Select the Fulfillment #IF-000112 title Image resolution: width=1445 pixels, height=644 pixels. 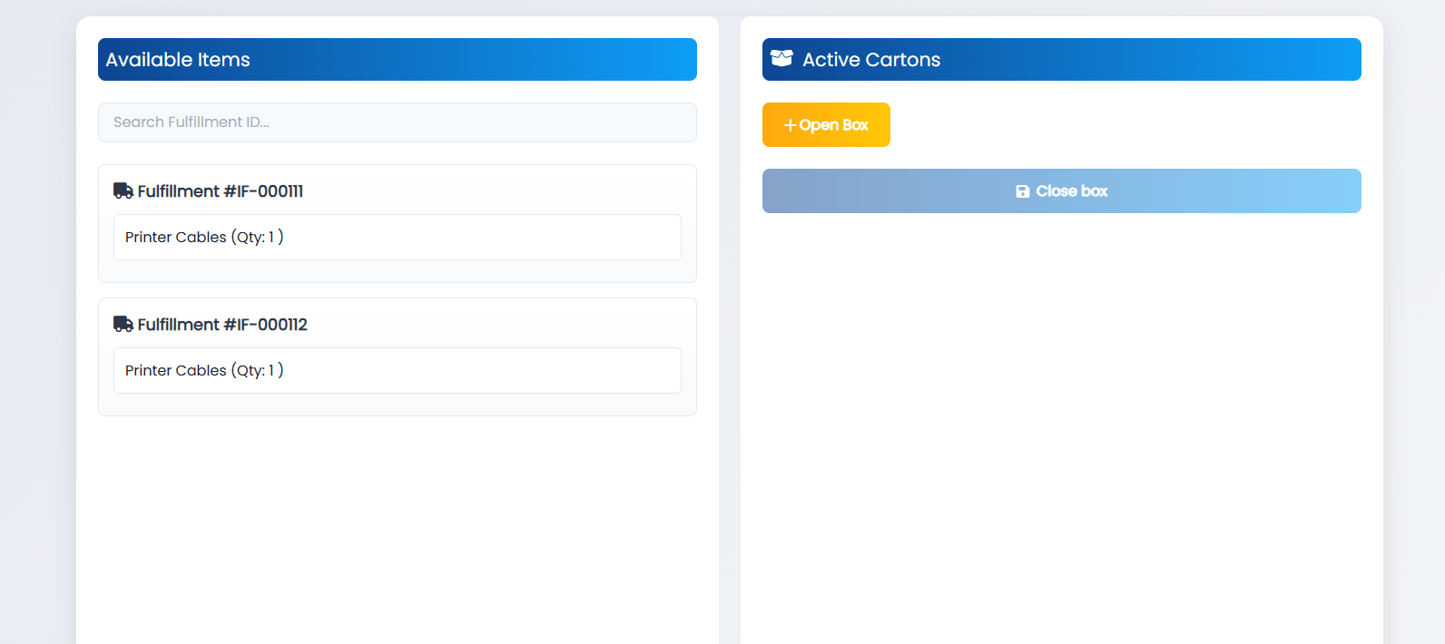[x=222, y=325]
